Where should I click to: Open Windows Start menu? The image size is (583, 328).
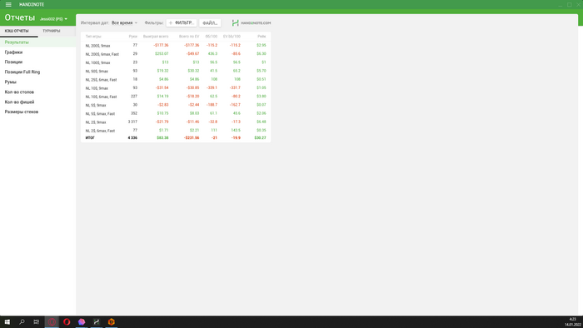pos(7,321)
